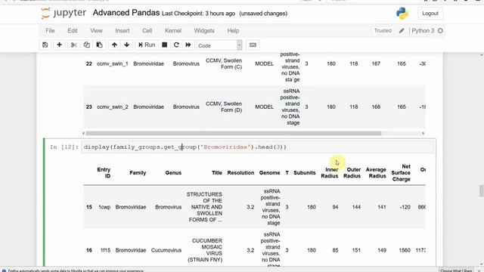Viewport: 484px width, 272px height.
Task: Click the page vertical scrollbar thumb
Action: [x=481, y=190]
